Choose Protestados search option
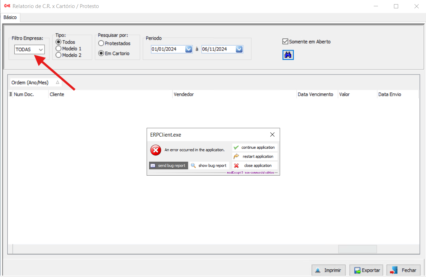This screenshot has height=277, width=426. click(x=101, y=44)
